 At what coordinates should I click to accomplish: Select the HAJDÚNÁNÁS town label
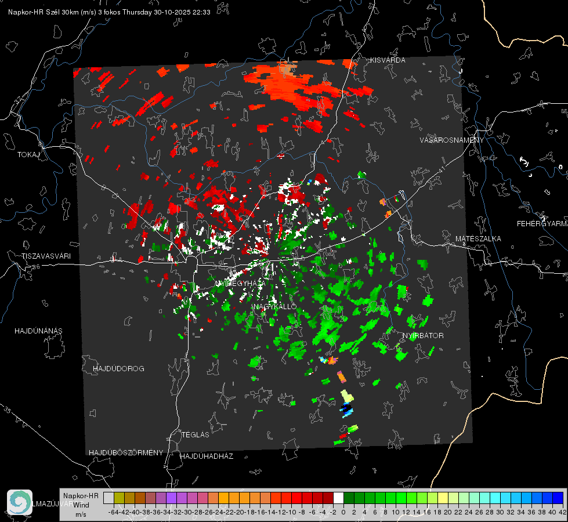coord(38,331)
